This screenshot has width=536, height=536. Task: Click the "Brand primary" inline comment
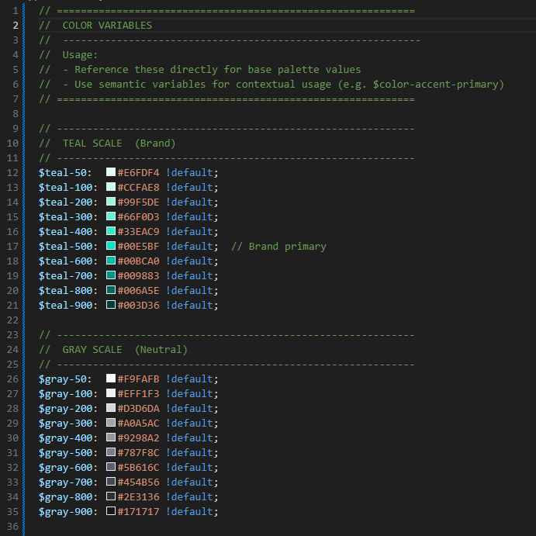pos(278,246)
